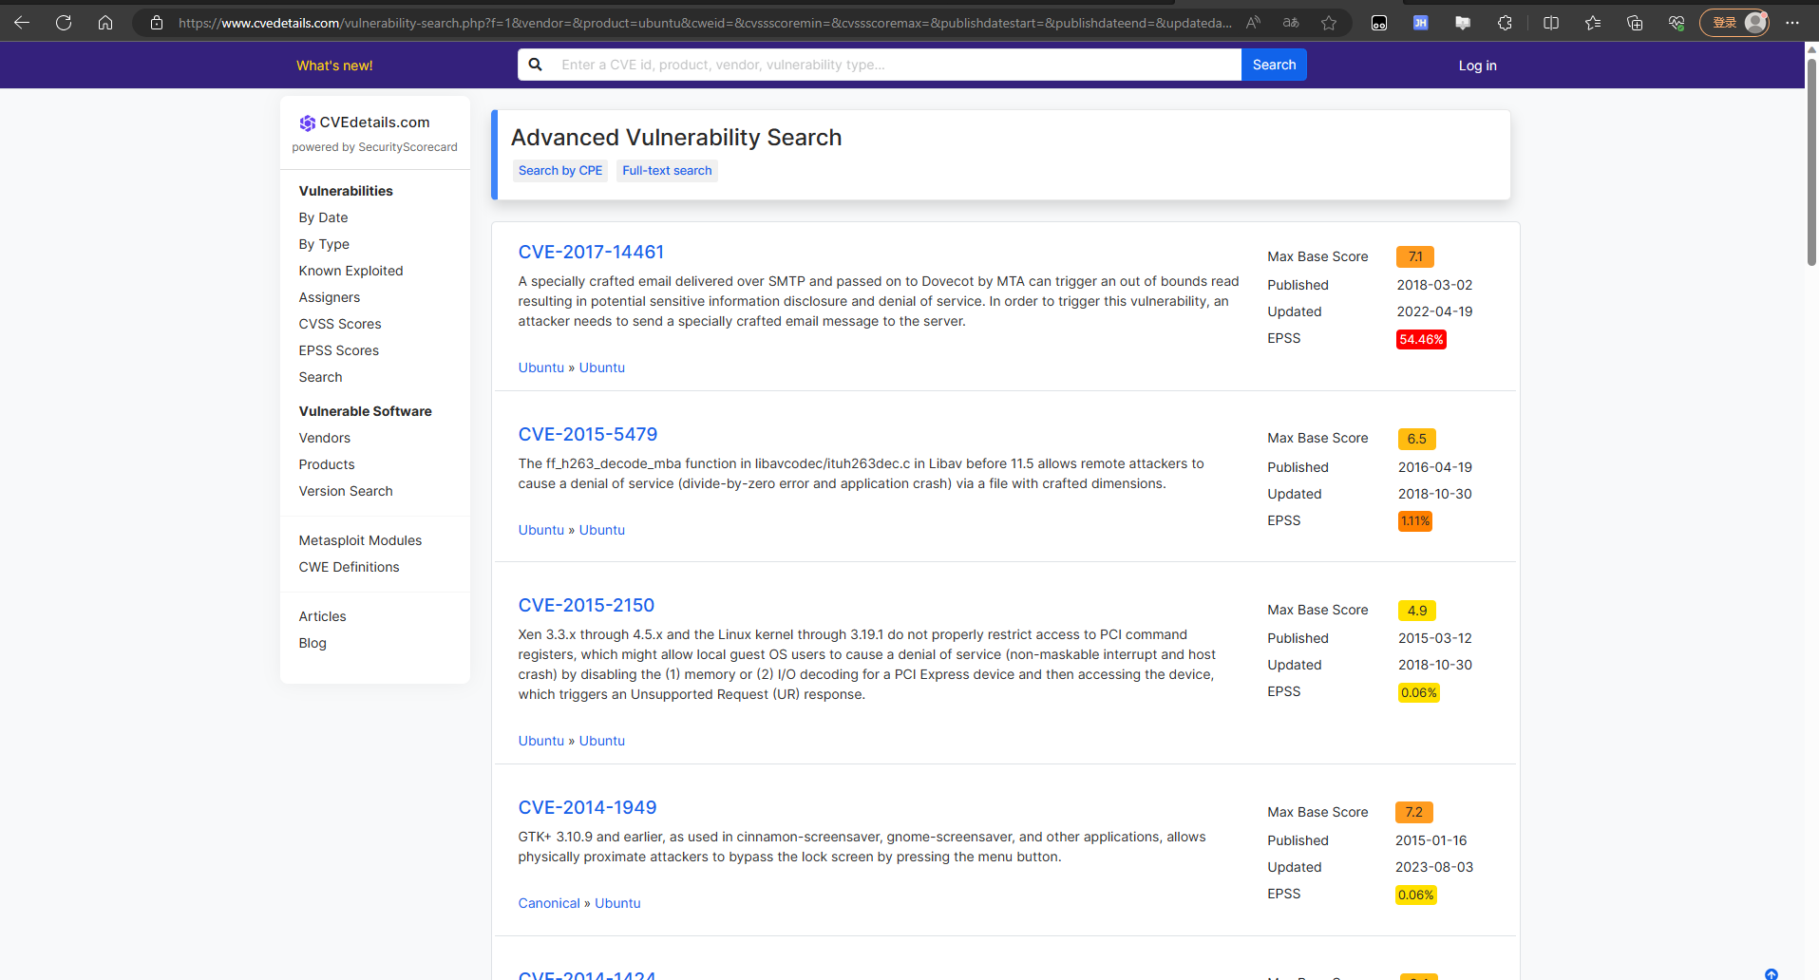This screenshot has height=980, width=1819.
Task: Click the dark square extension icon
Action: click(1379, 23)
